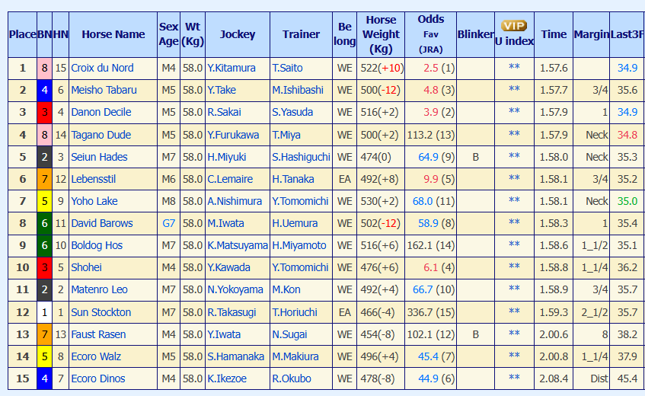Open jockey M.Iwata profile
This screenshot has height=396, width=645.
(x=225, y=223)
